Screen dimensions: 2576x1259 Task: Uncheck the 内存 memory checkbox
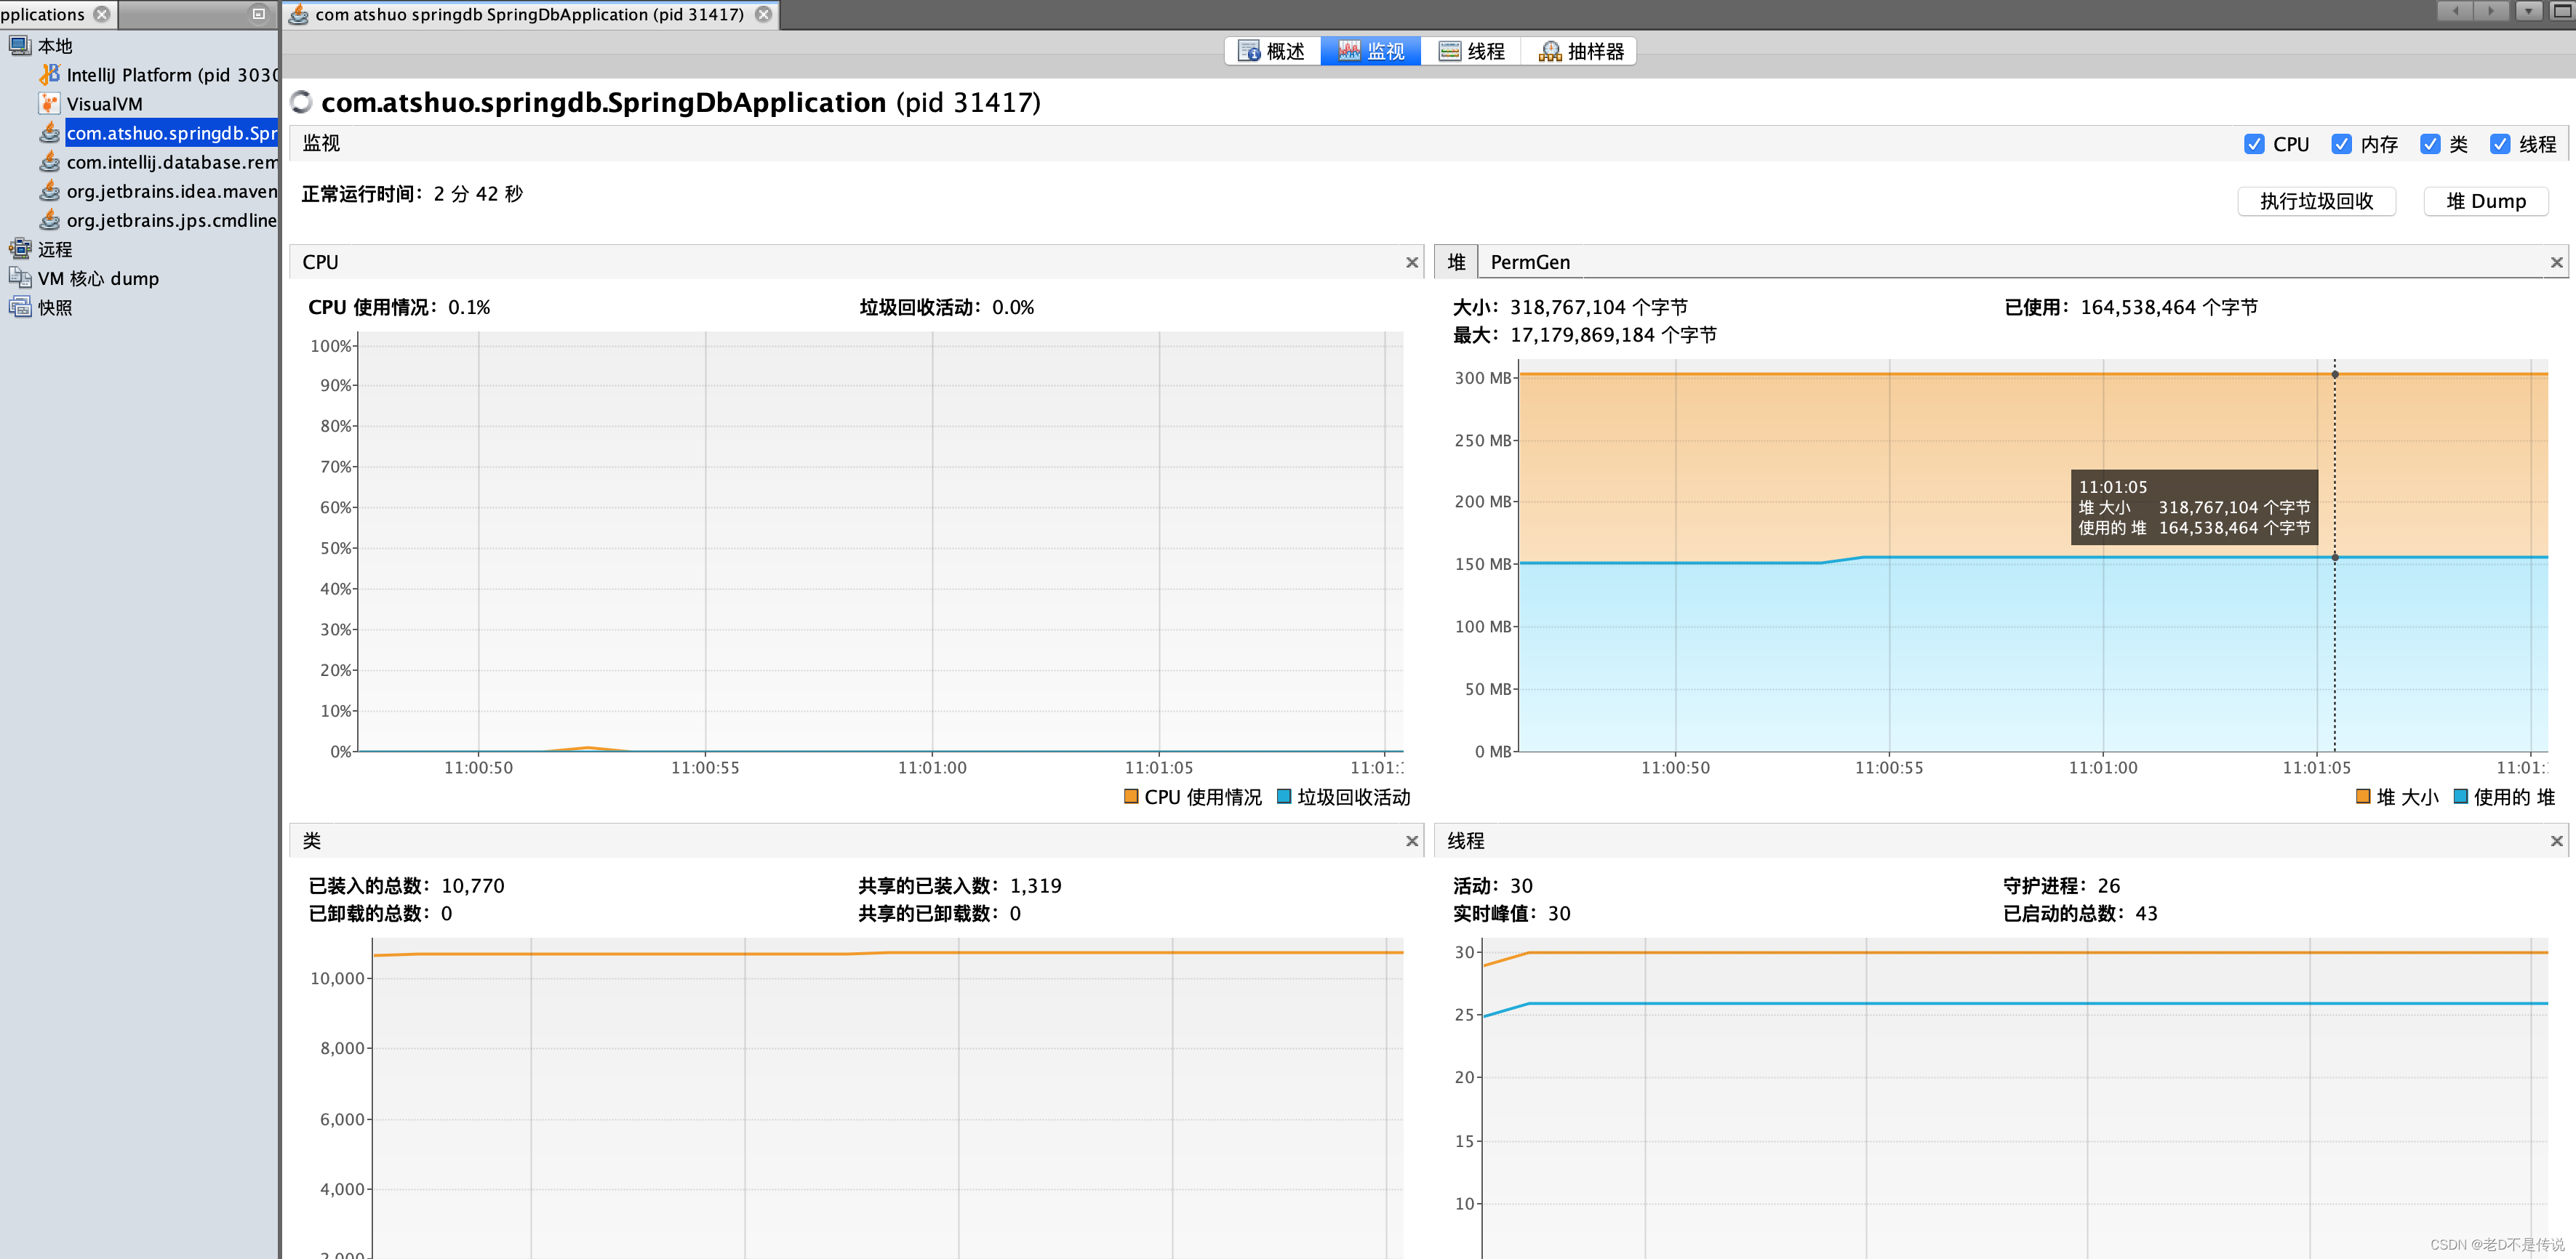coord(2341,144)
